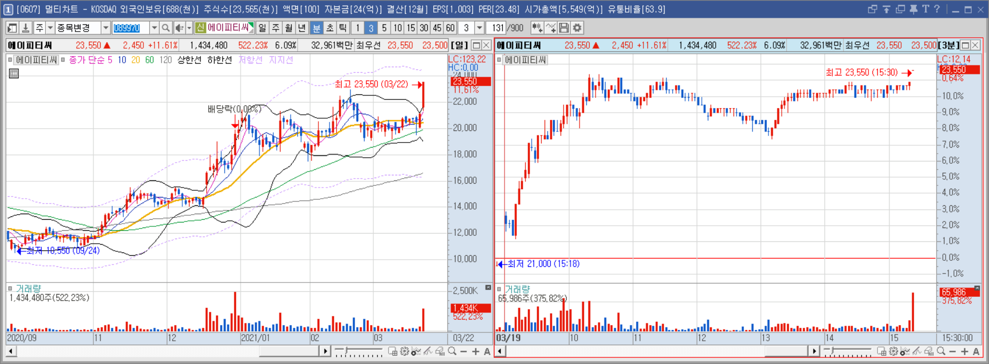The width and height of the screenshot is (989, 364).
Task: Click the 지지선 legend label
Action: pyautogui.click(x=281, y=60)
